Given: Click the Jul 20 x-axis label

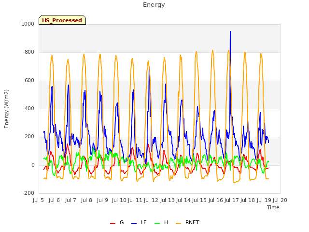Looking at the screenshot, I should pos(280,201).
